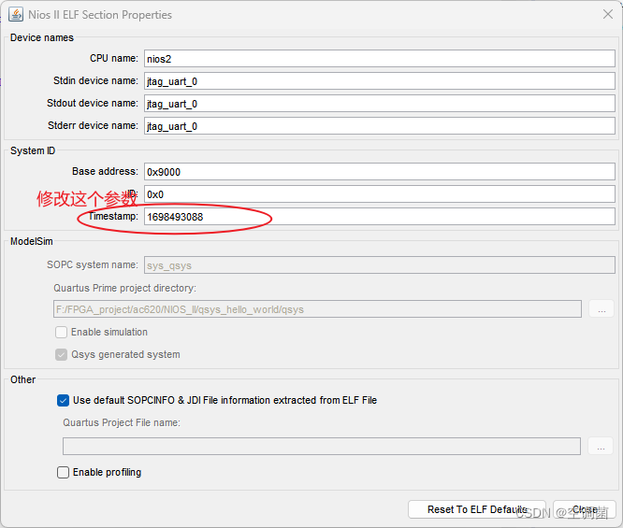Click the CPU name: label
Viewport: 623px width, 528px height.
[113, 58]
